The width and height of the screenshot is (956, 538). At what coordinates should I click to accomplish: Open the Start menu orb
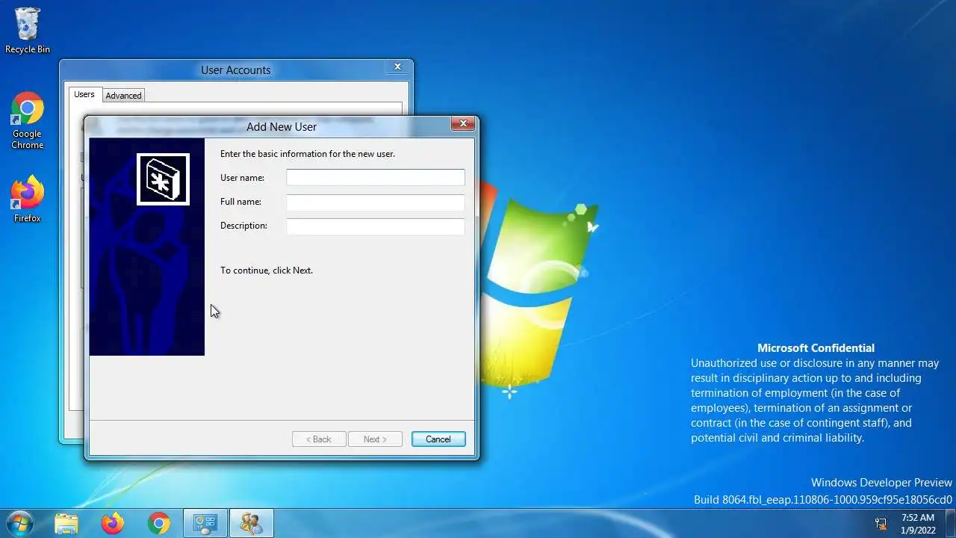click(19, 523)
